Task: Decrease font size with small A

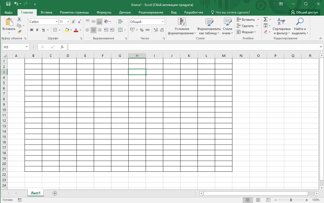Action: 79,22
